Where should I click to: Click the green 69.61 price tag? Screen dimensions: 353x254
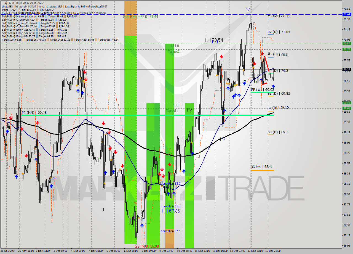pos(347,109)
